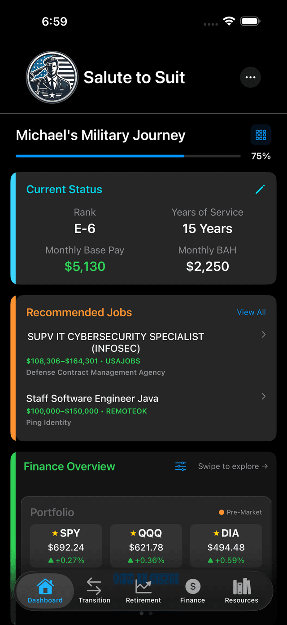Tap the edit pencil on Current Status
The height and width of the screenshot is (625, 287).
[260, 189]
